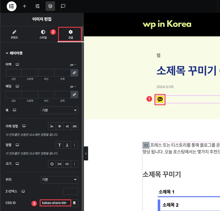
Task: Select the stretch option in 자체 정렬
Action: 75,126
